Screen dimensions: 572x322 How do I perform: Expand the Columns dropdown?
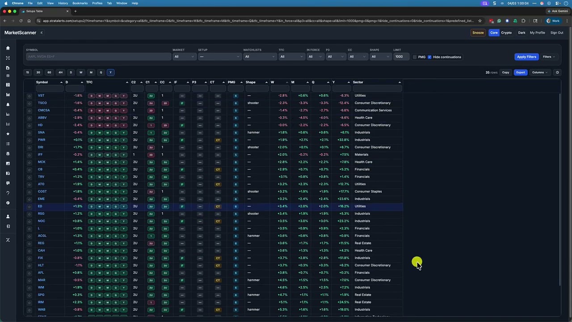click(540, 72)
